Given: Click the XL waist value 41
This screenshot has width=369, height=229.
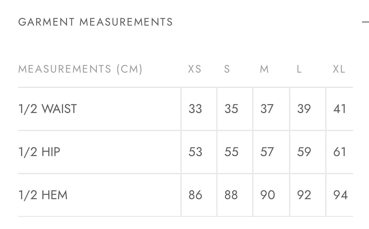Looking at the screenshot, I should [x=340, y=109].
